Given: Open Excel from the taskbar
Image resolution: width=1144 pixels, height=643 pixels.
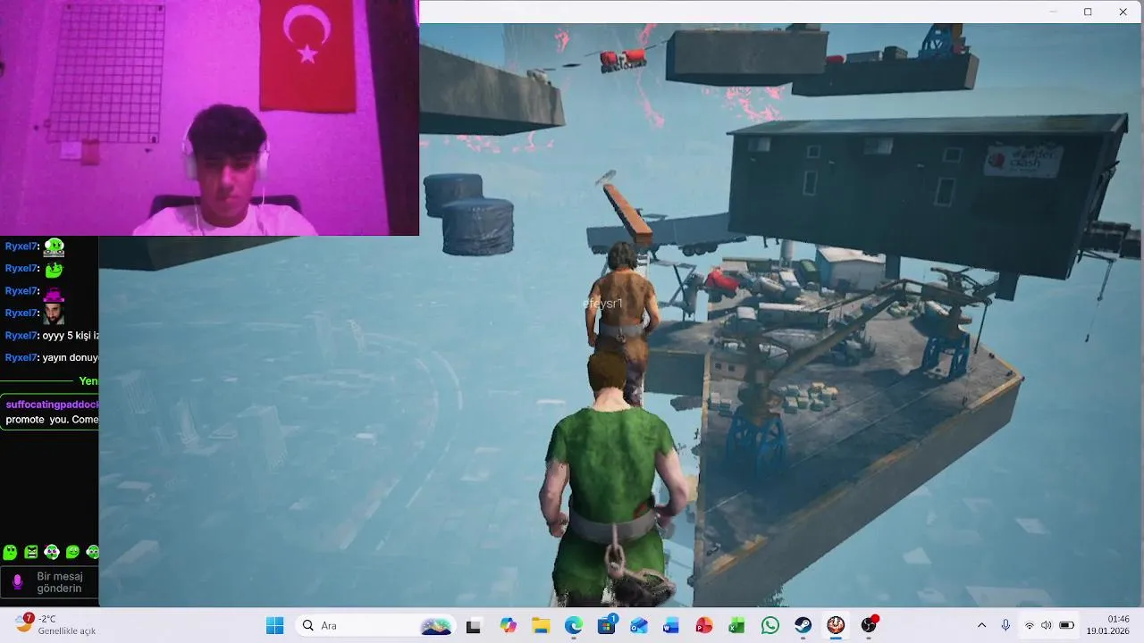Looking at the screenshot, I should tap(736, 625).
